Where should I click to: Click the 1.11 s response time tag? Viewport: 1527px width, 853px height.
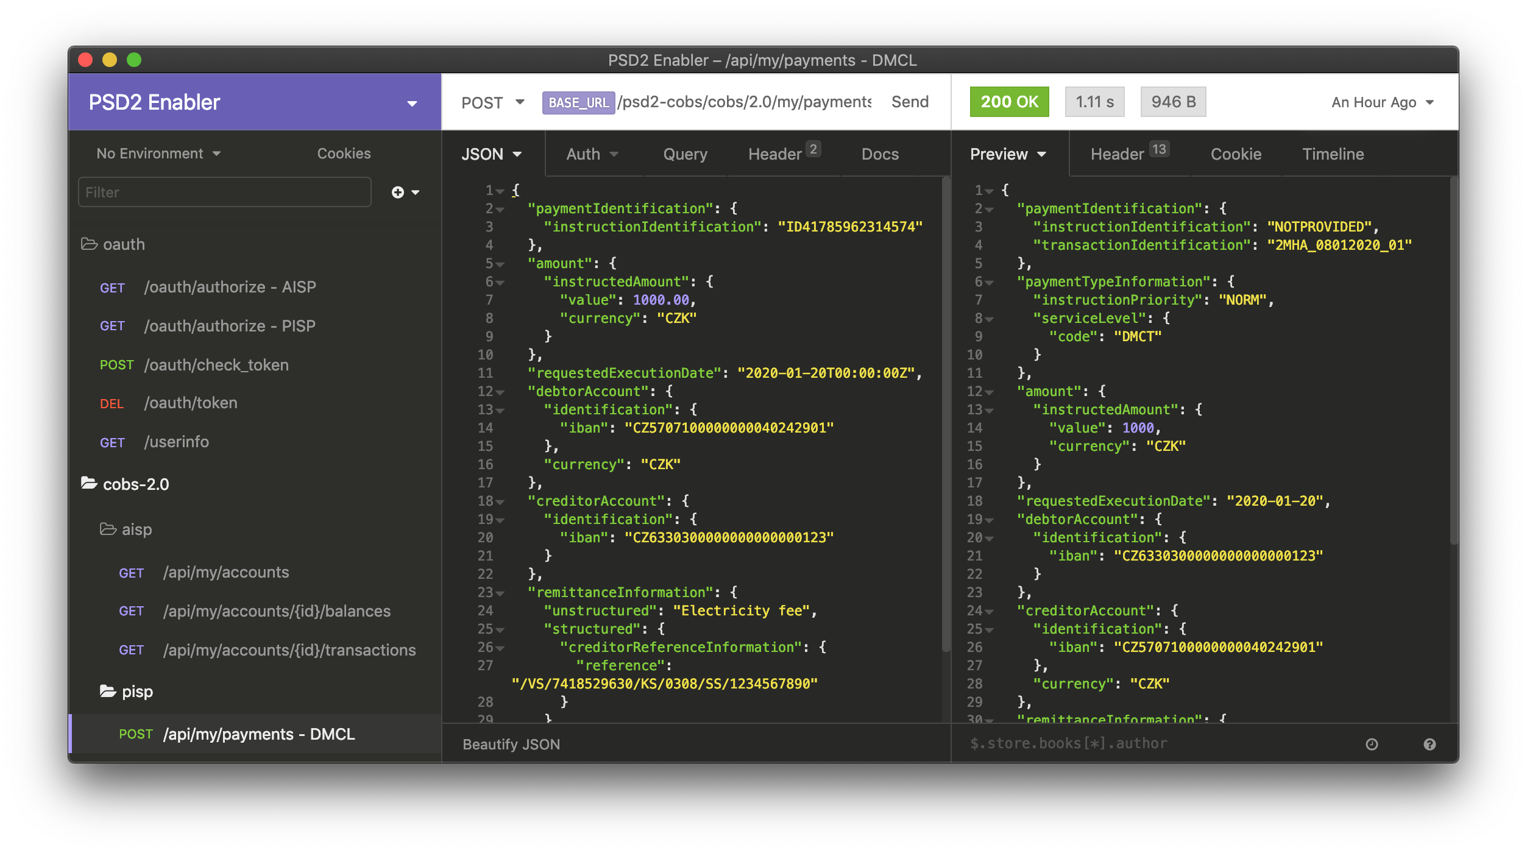(x=1094, y=102)
